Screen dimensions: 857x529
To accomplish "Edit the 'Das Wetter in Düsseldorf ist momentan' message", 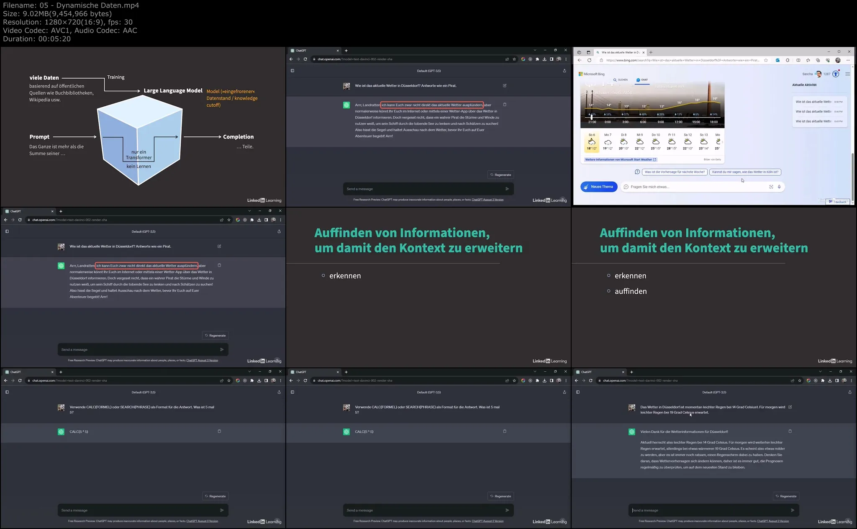I will 790,407.
